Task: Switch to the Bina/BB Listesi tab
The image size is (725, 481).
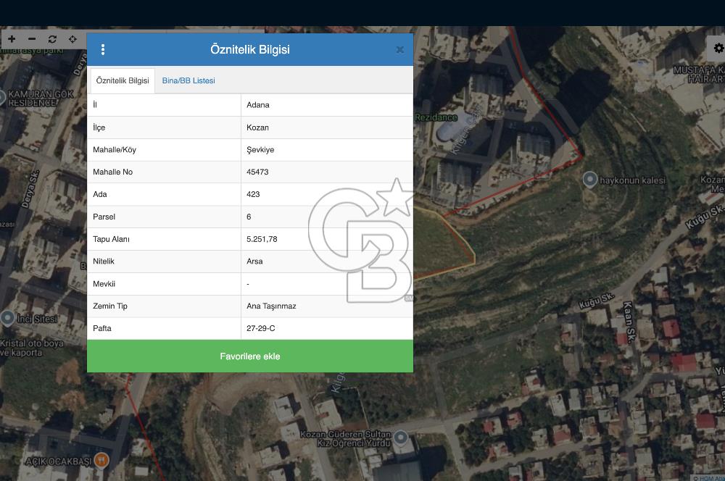Action: pyautogui.click(x=188, y=80)
